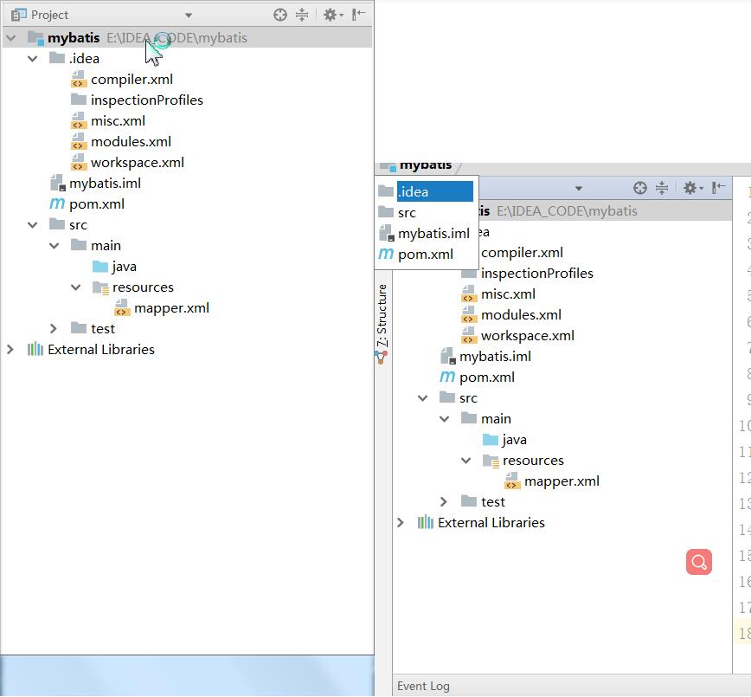
Task: Select mybatis.iml in the Project-titled panel tree
Action: pos(105,183)
